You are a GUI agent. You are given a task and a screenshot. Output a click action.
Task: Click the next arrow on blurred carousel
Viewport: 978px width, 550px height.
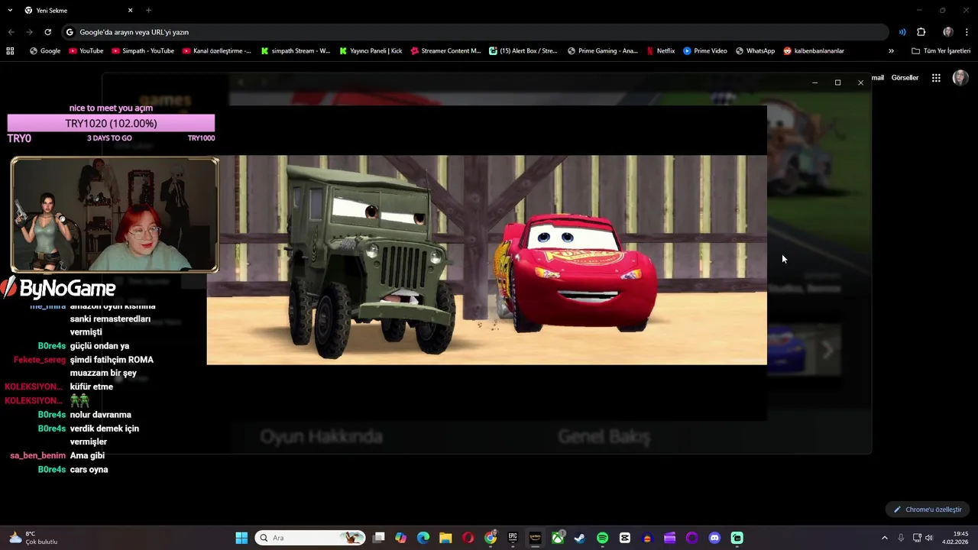[827, 351]
